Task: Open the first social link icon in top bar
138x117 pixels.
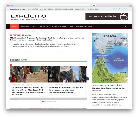Action: pos(114,9)
